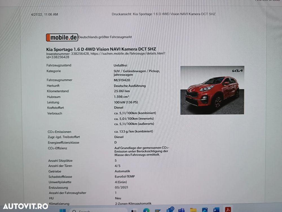The image size is (282, 212).
Task: Click the Fahrzeugnummer label
Action: (59, 80)
